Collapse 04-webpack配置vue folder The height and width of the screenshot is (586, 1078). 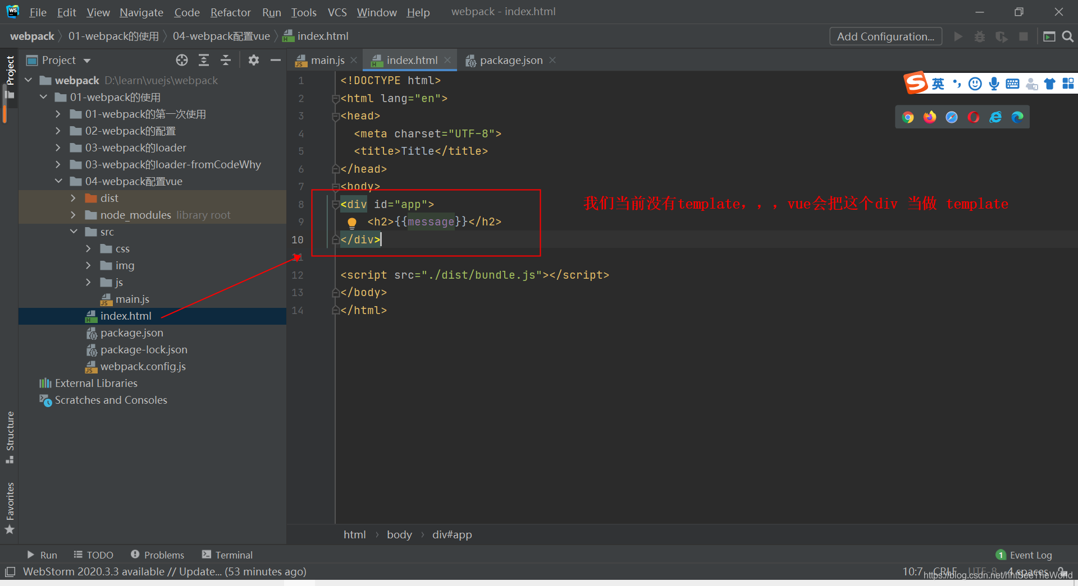pyautogui.click(x=58, y=181)
